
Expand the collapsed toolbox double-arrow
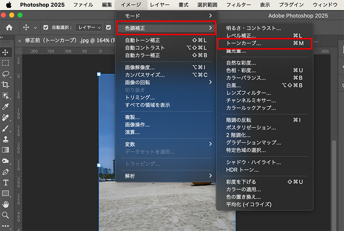[2, 37]
